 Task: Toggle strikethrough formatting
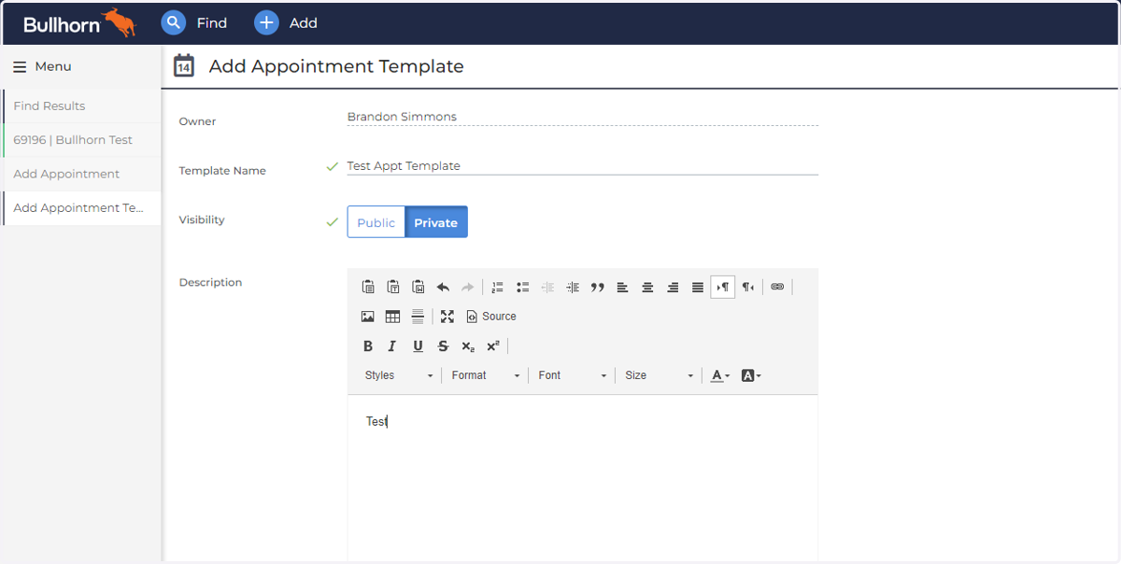443,346
